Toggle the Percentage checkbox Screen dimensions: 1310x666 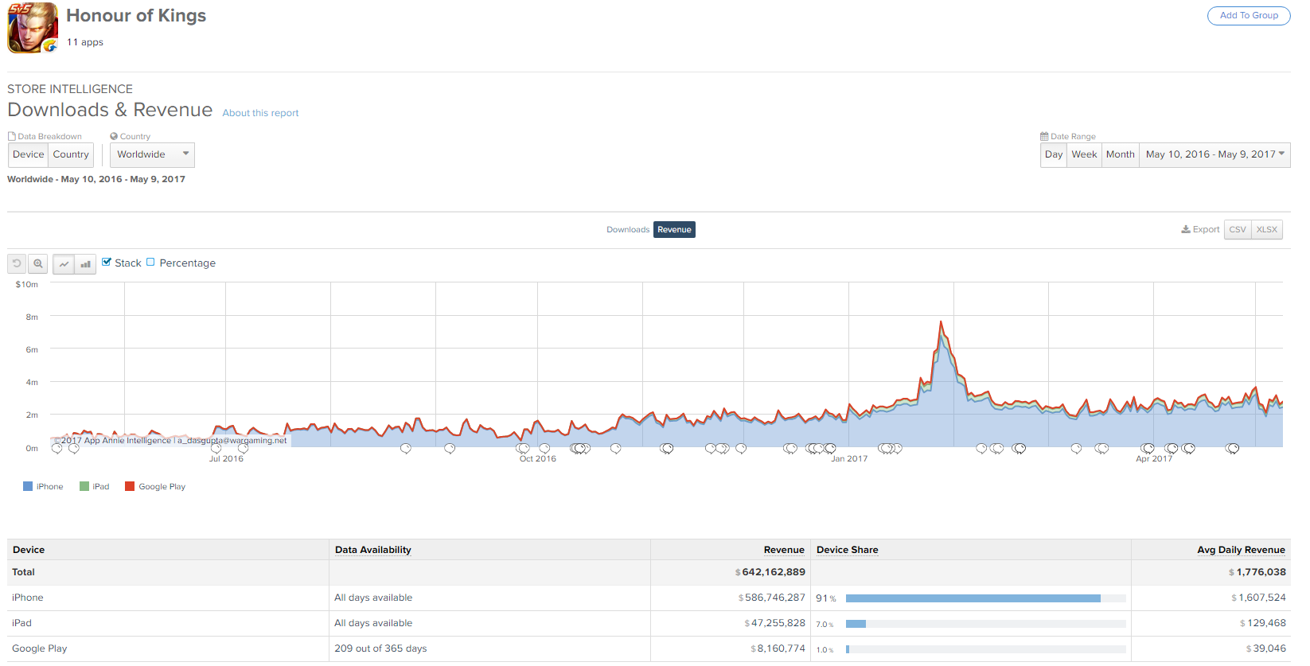point(150,262)
